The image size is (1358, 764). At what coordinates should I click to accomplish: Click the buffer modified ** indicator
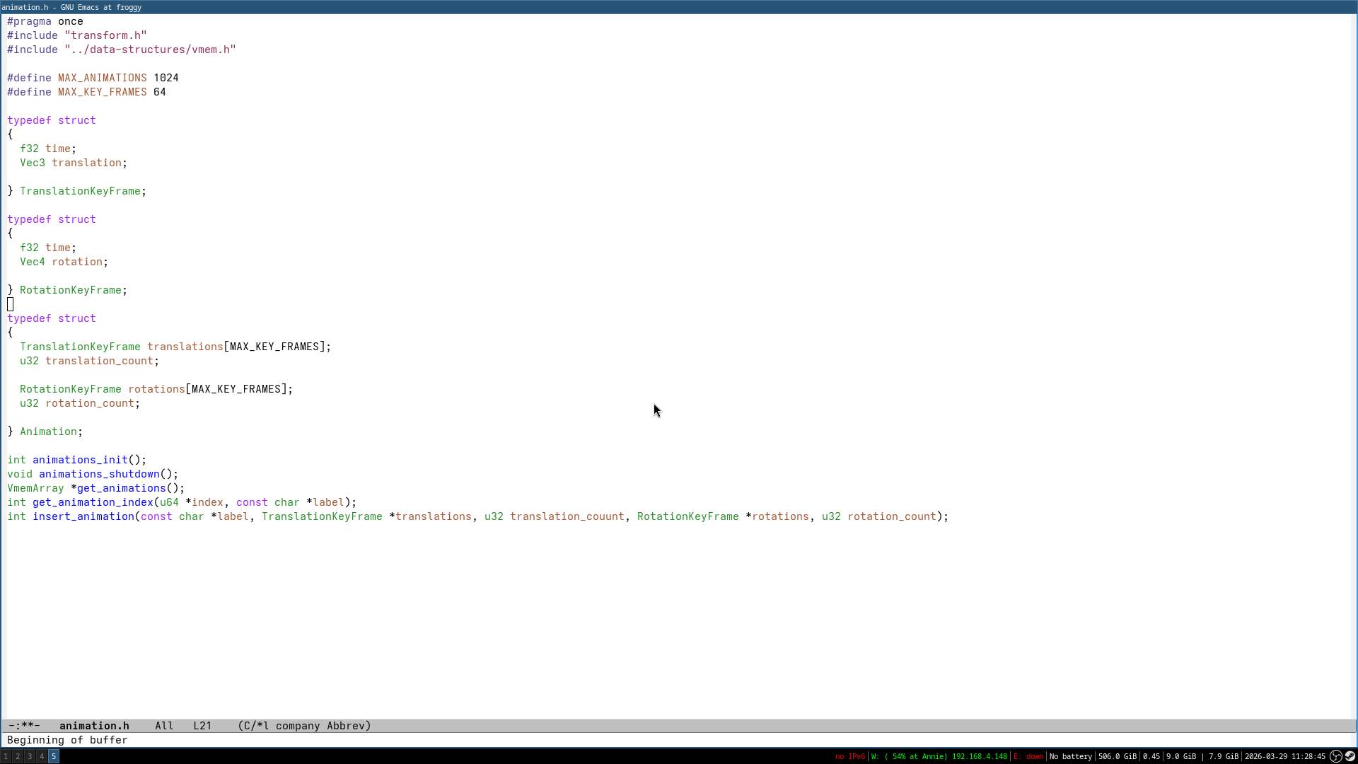[27, 726]
